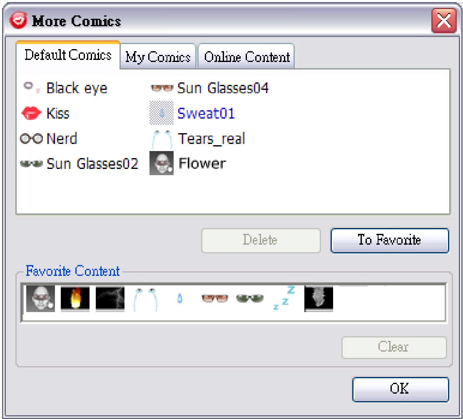Click the Sun Glasses02 label
The width and height of the screenshot is (463, 419).
92,164
